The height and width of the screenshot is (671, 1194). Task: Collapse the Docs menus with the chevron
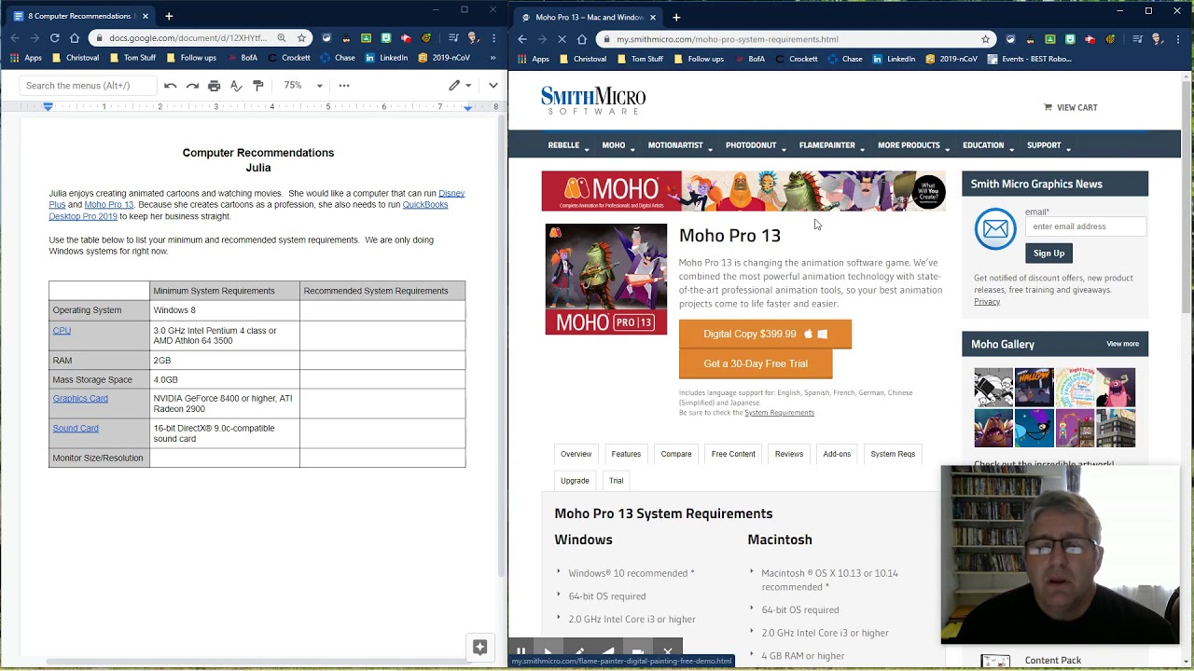click(x=493, y=86)
